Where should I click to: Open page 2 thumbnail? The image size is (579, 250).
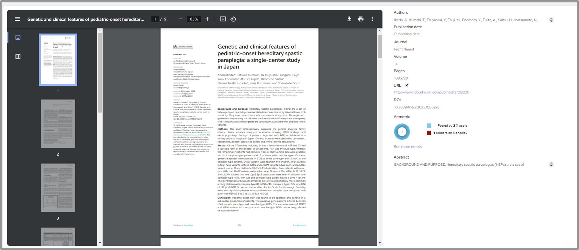coord(58,124)
